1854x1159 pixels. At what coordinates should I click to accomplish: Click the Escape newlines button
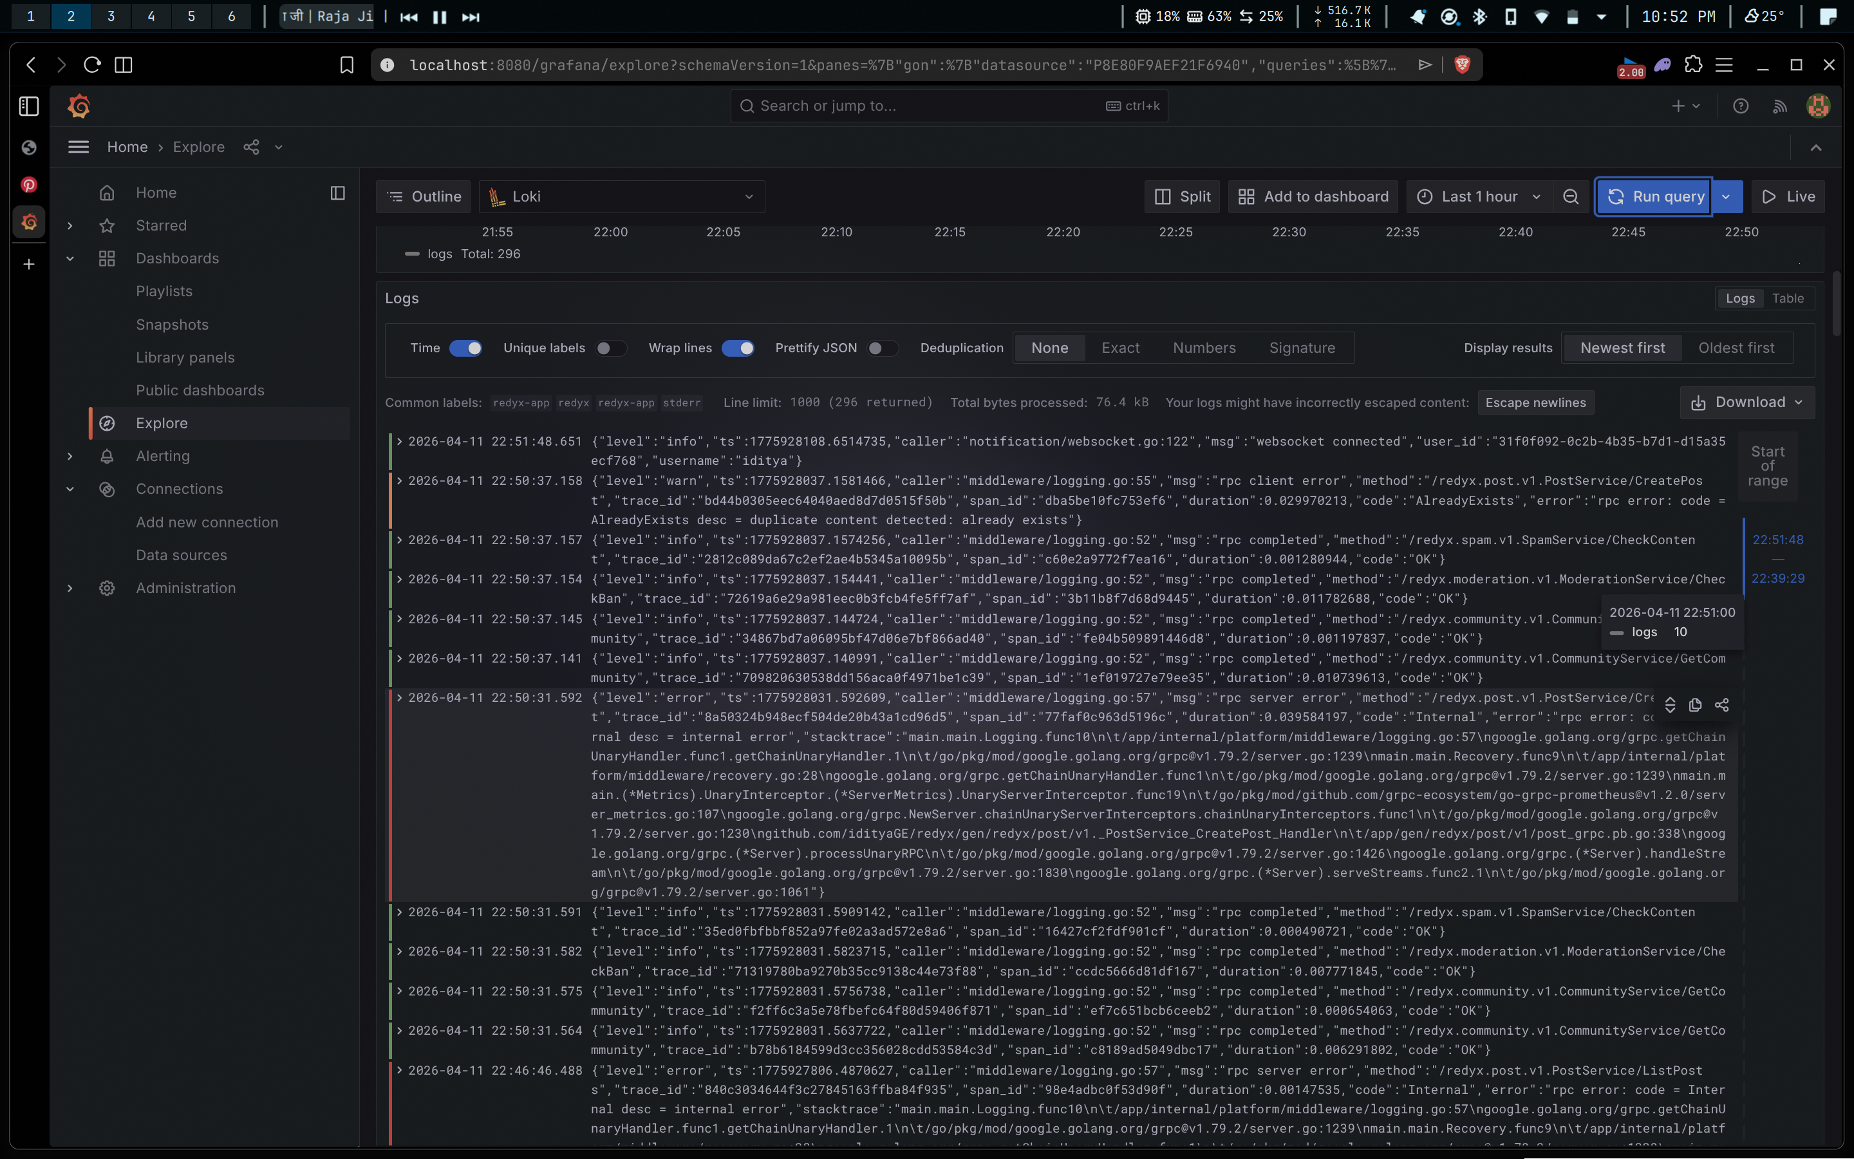click(x=1535, y=402)
